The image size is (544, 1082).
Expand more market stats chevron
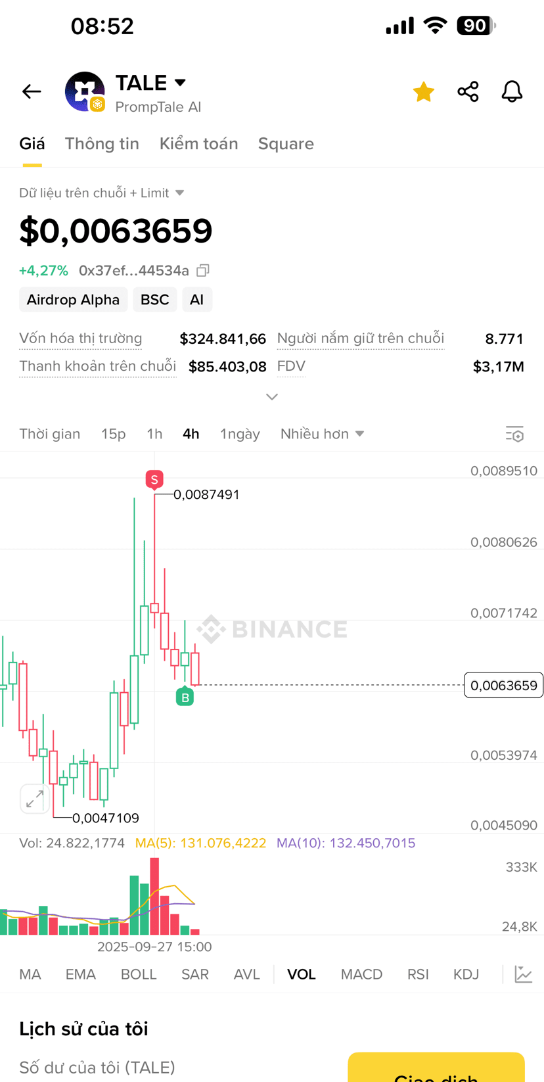point(272,397)
